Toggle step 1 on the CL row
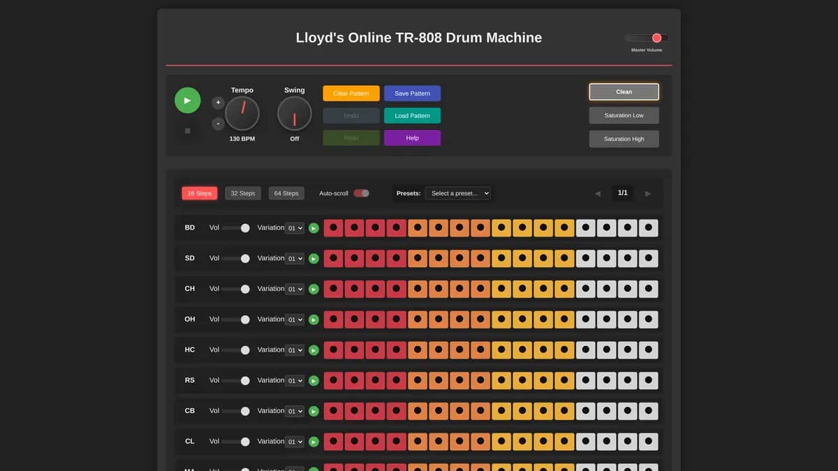This screenshot has width=838, height=471. [333, 442]
